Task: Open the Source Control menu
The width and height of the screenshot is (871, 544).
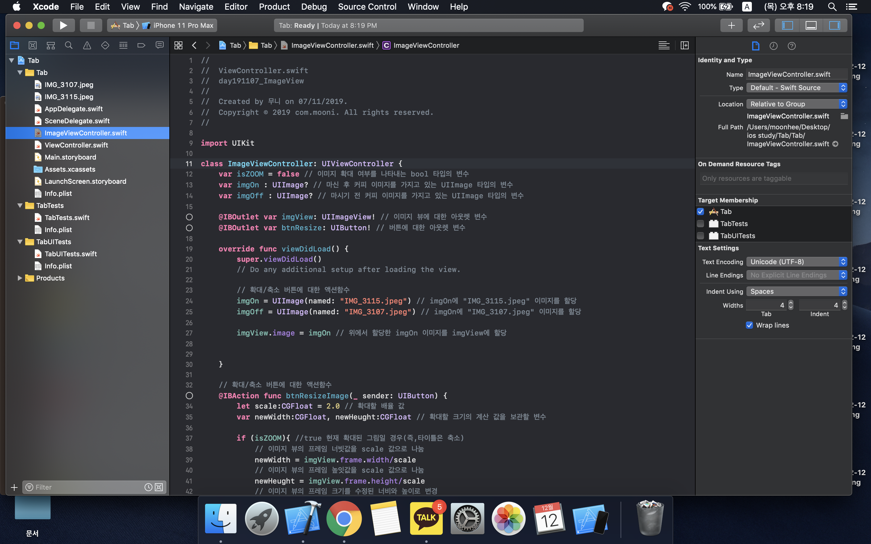Action: coord(367,6)
